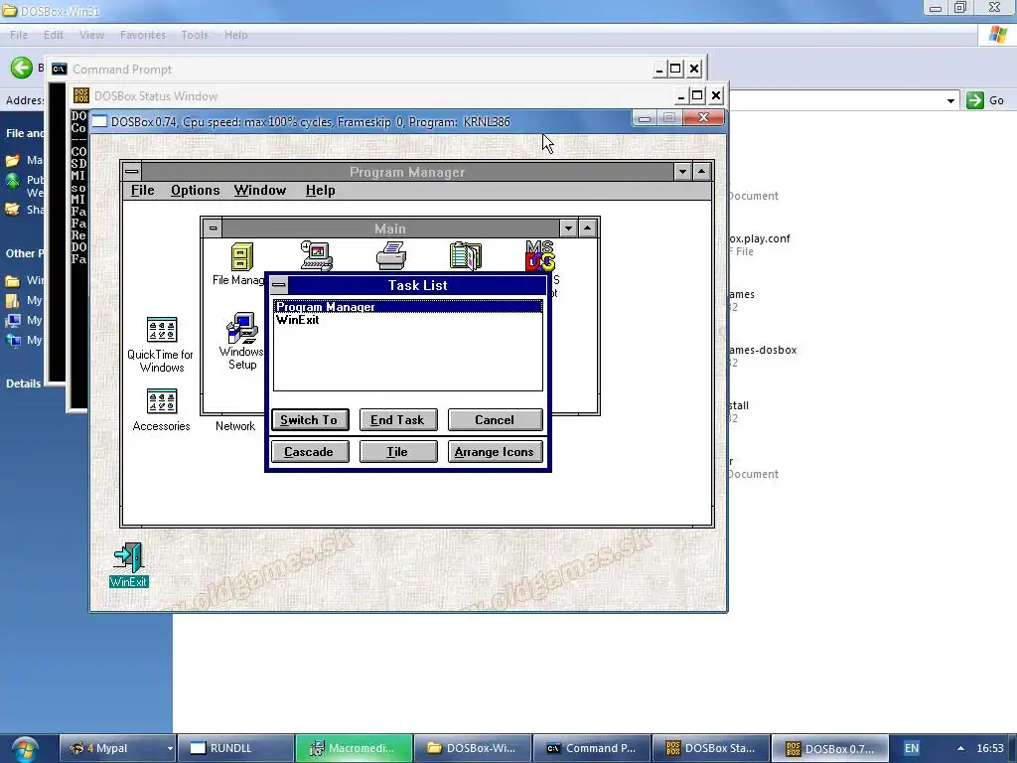Click the Windows Start orb

pos(25,749)
